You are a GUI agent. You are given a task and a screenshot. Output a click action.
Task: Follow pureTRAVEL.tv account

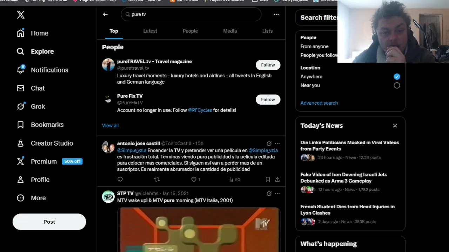pyautogui.click(x=268, y=65)
